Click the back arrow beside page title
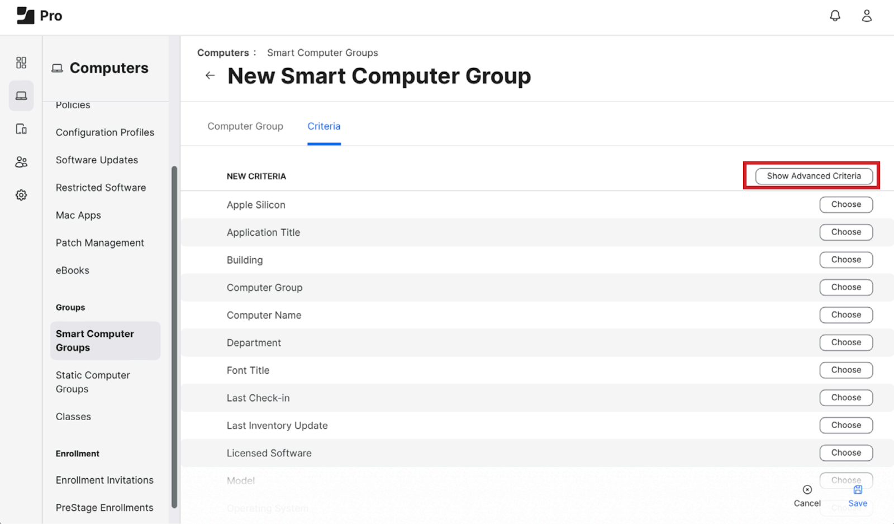 210,75
